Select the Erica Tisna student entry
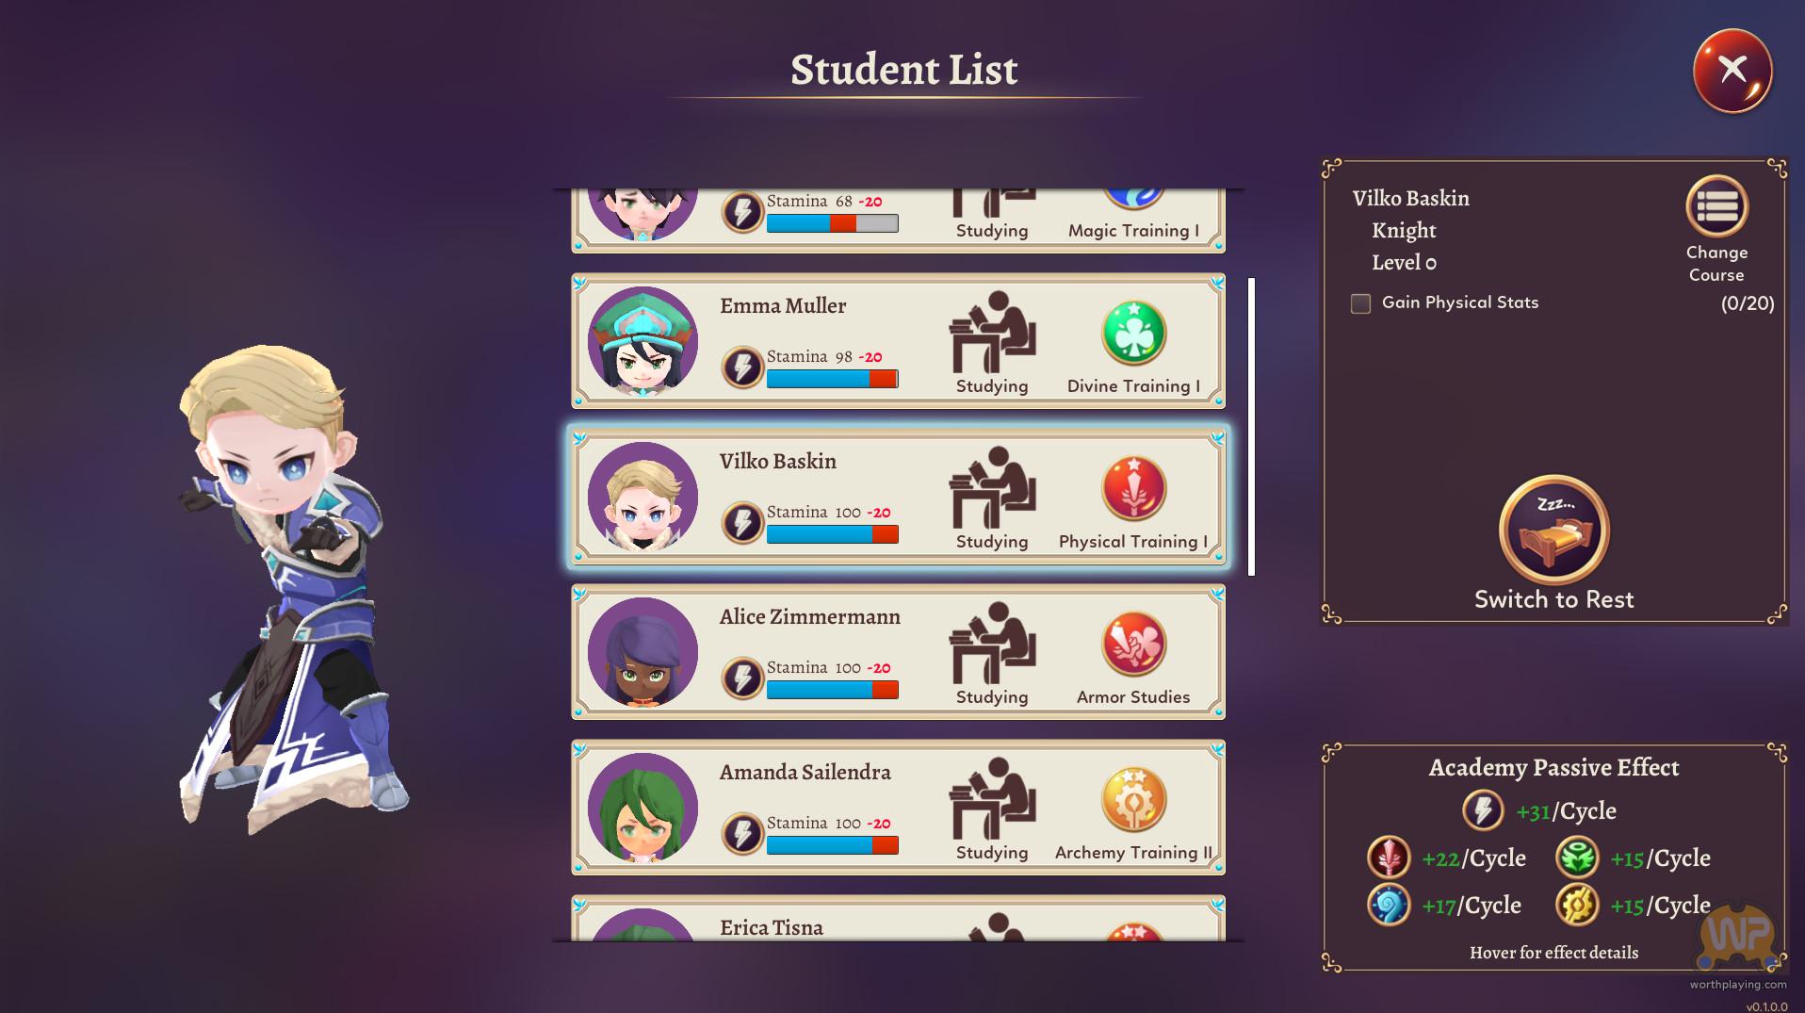The height and width of the screenshot is (1013, 1805). point(898,918)
